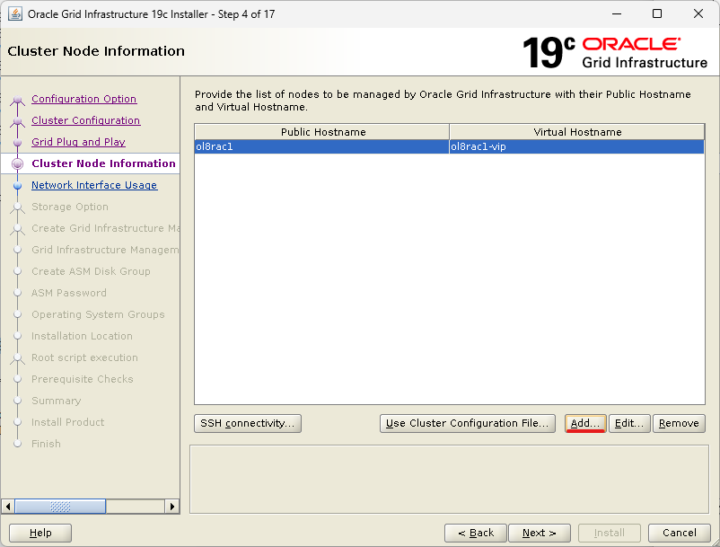
Task: Click the Summary step label
Action: 56,401
